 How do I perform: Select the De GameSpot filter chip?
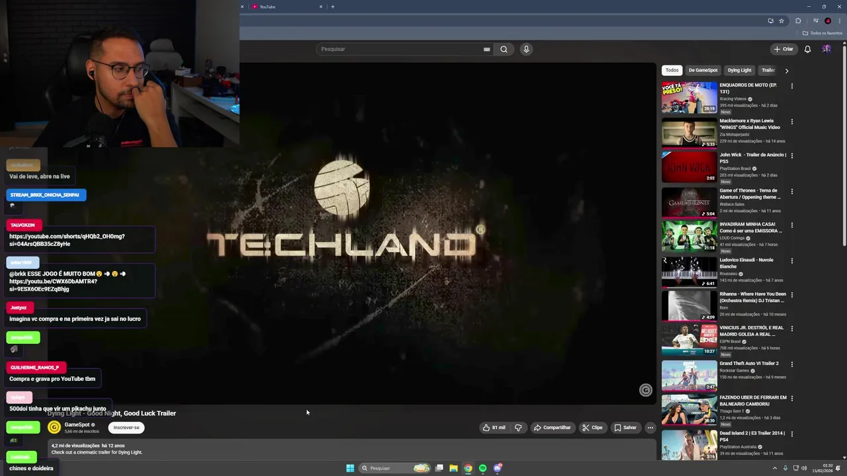click(703, 70)
